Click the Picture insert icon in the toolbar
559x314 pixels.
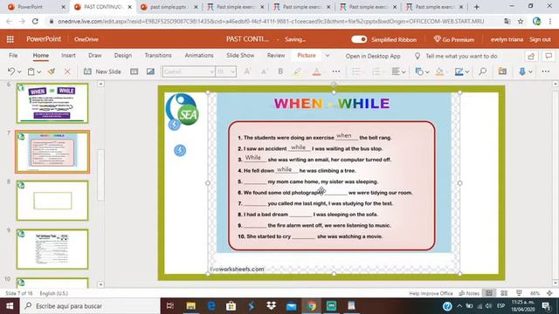tap(150, 72)
